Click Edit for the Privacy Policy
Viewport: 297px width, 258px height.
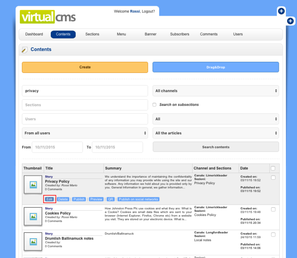[49, 199]
